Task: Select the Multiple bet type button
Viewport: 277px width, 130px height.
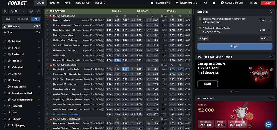Action: pos(203,39)
